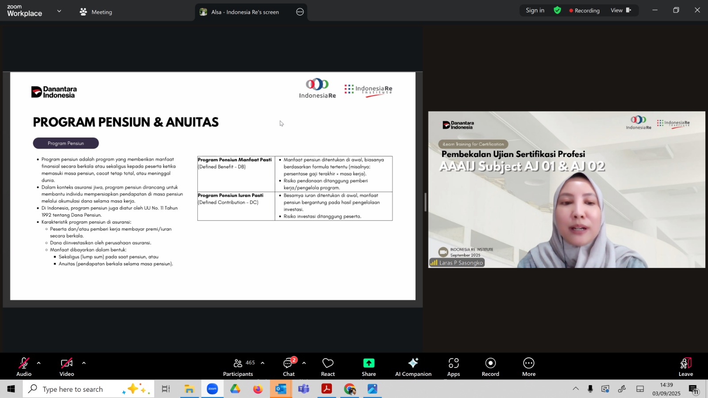This screenshot has width=708, height=398.
Task: Click the green encryption shield icon
Action: coord(558,10)
